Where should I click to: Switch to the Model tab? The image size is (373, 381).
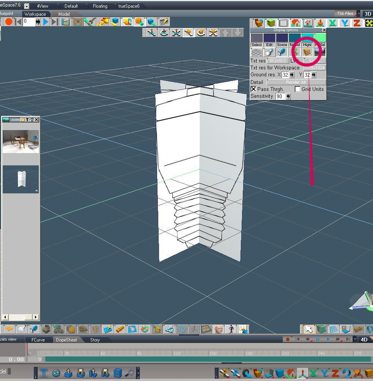coord(64,14)
